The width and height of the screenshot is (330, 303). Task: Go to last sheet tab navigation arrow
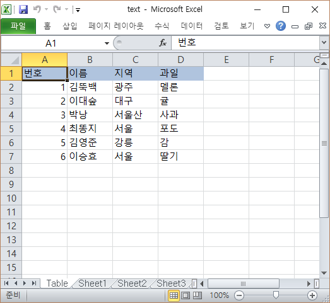[34, 283]
